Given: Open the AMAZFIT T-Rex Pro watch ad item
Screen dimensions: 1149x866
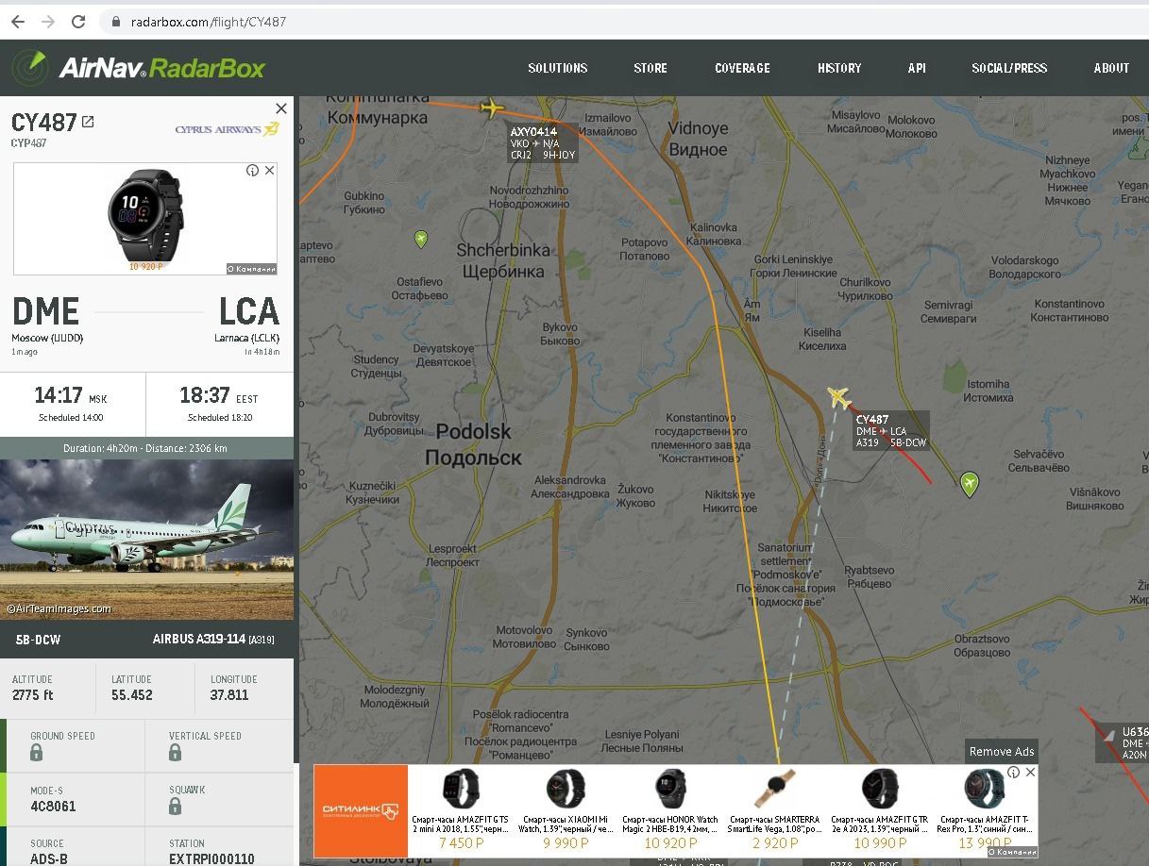Looking at the screenshot, I should click(x=984, y=808).
